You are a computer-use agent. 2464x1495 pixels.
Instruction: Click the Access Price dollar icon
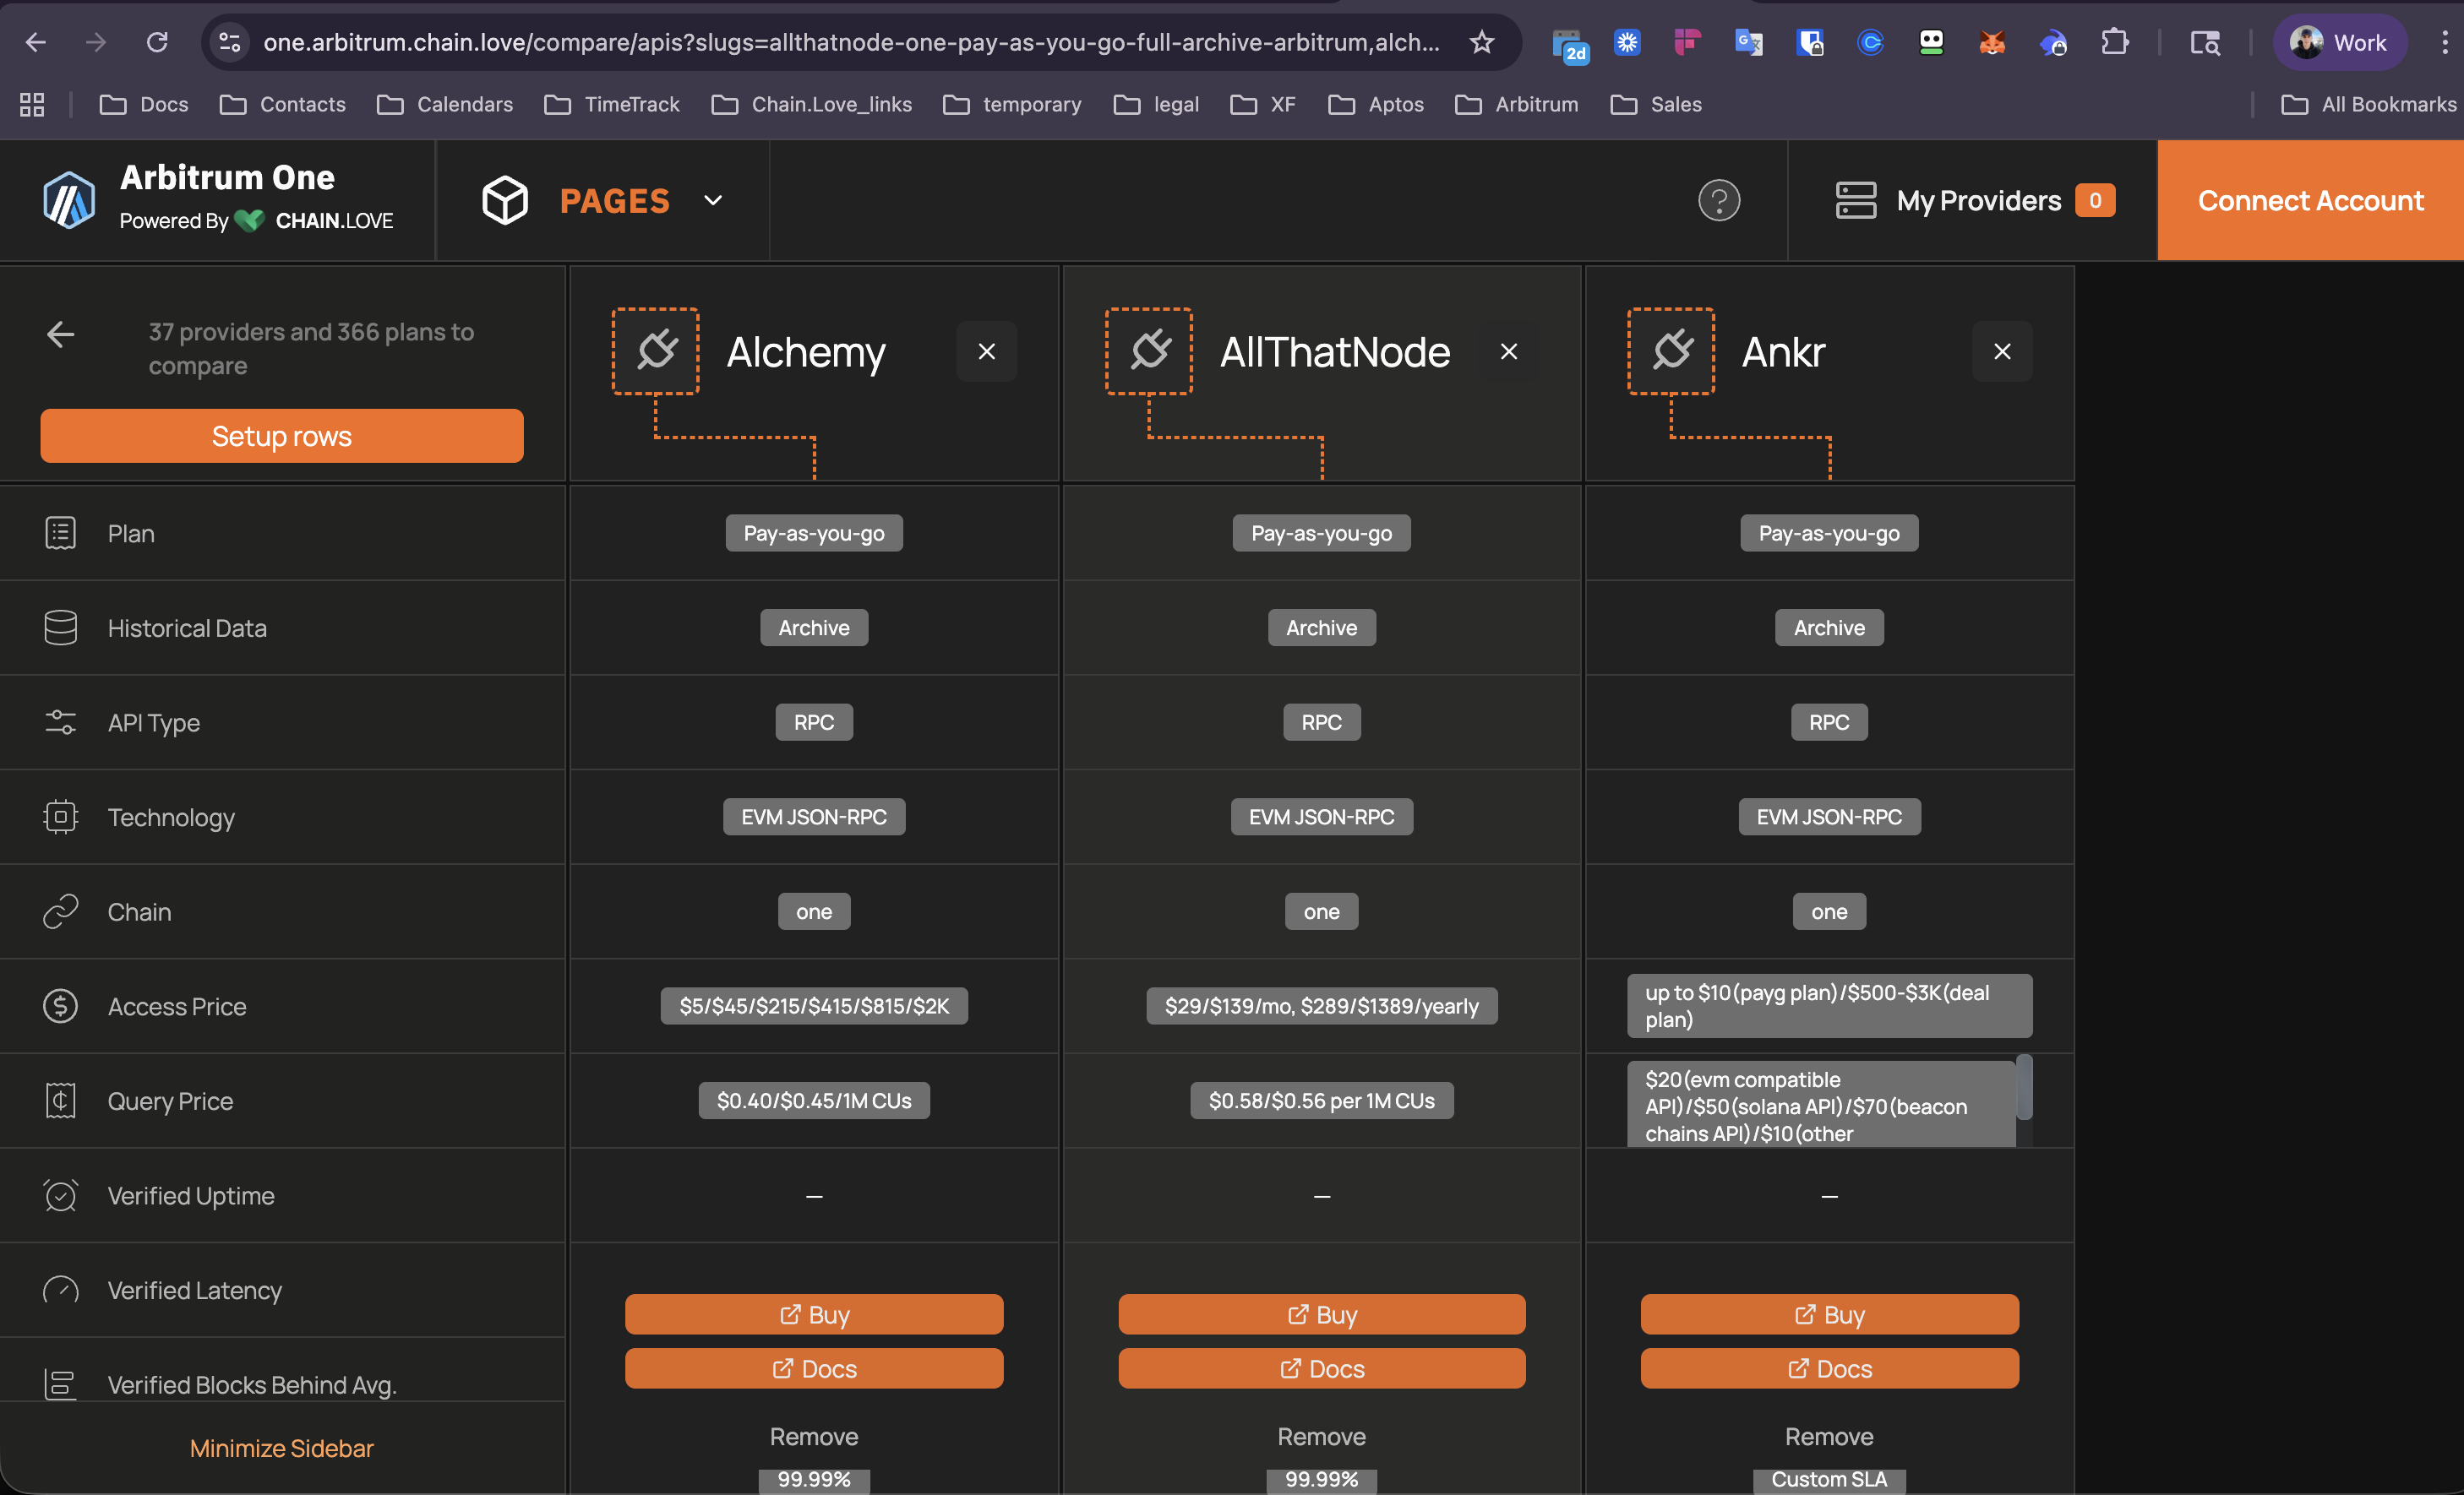point(60,1005)
